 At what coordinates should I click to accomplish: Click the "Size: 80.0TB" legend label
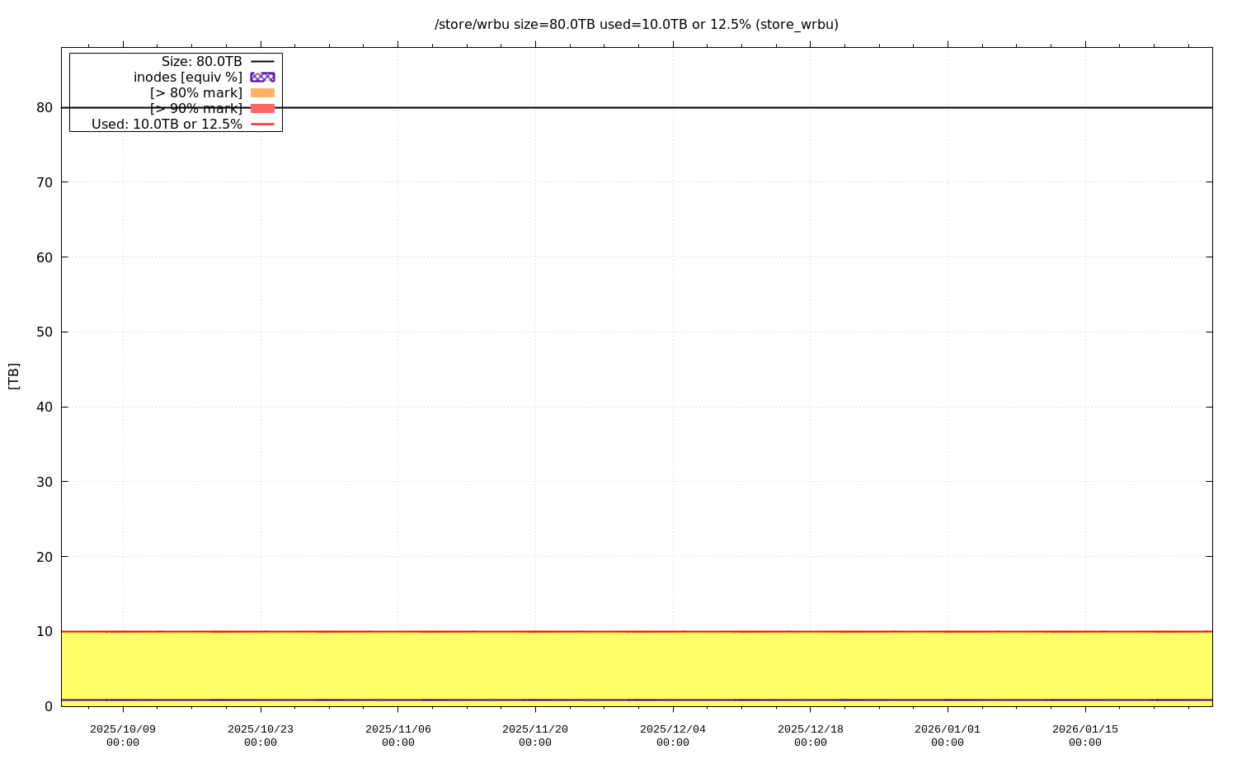[x=201, y=62]
